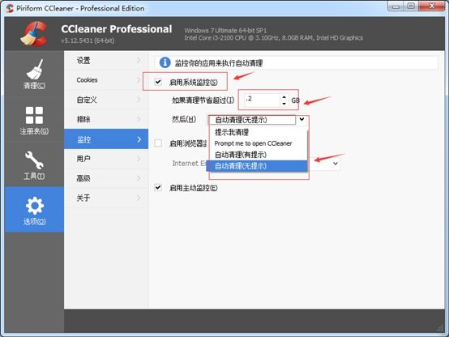Viewport: 449px width, 337px height.
Task: Click the 设置 row chevron arrow
Action: [139, 60]
